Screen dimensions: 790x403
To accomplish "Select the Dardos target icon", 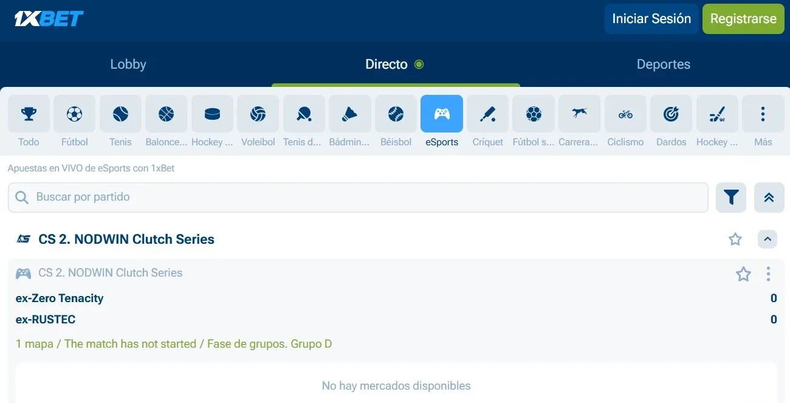I will click(x=671, y=114).
